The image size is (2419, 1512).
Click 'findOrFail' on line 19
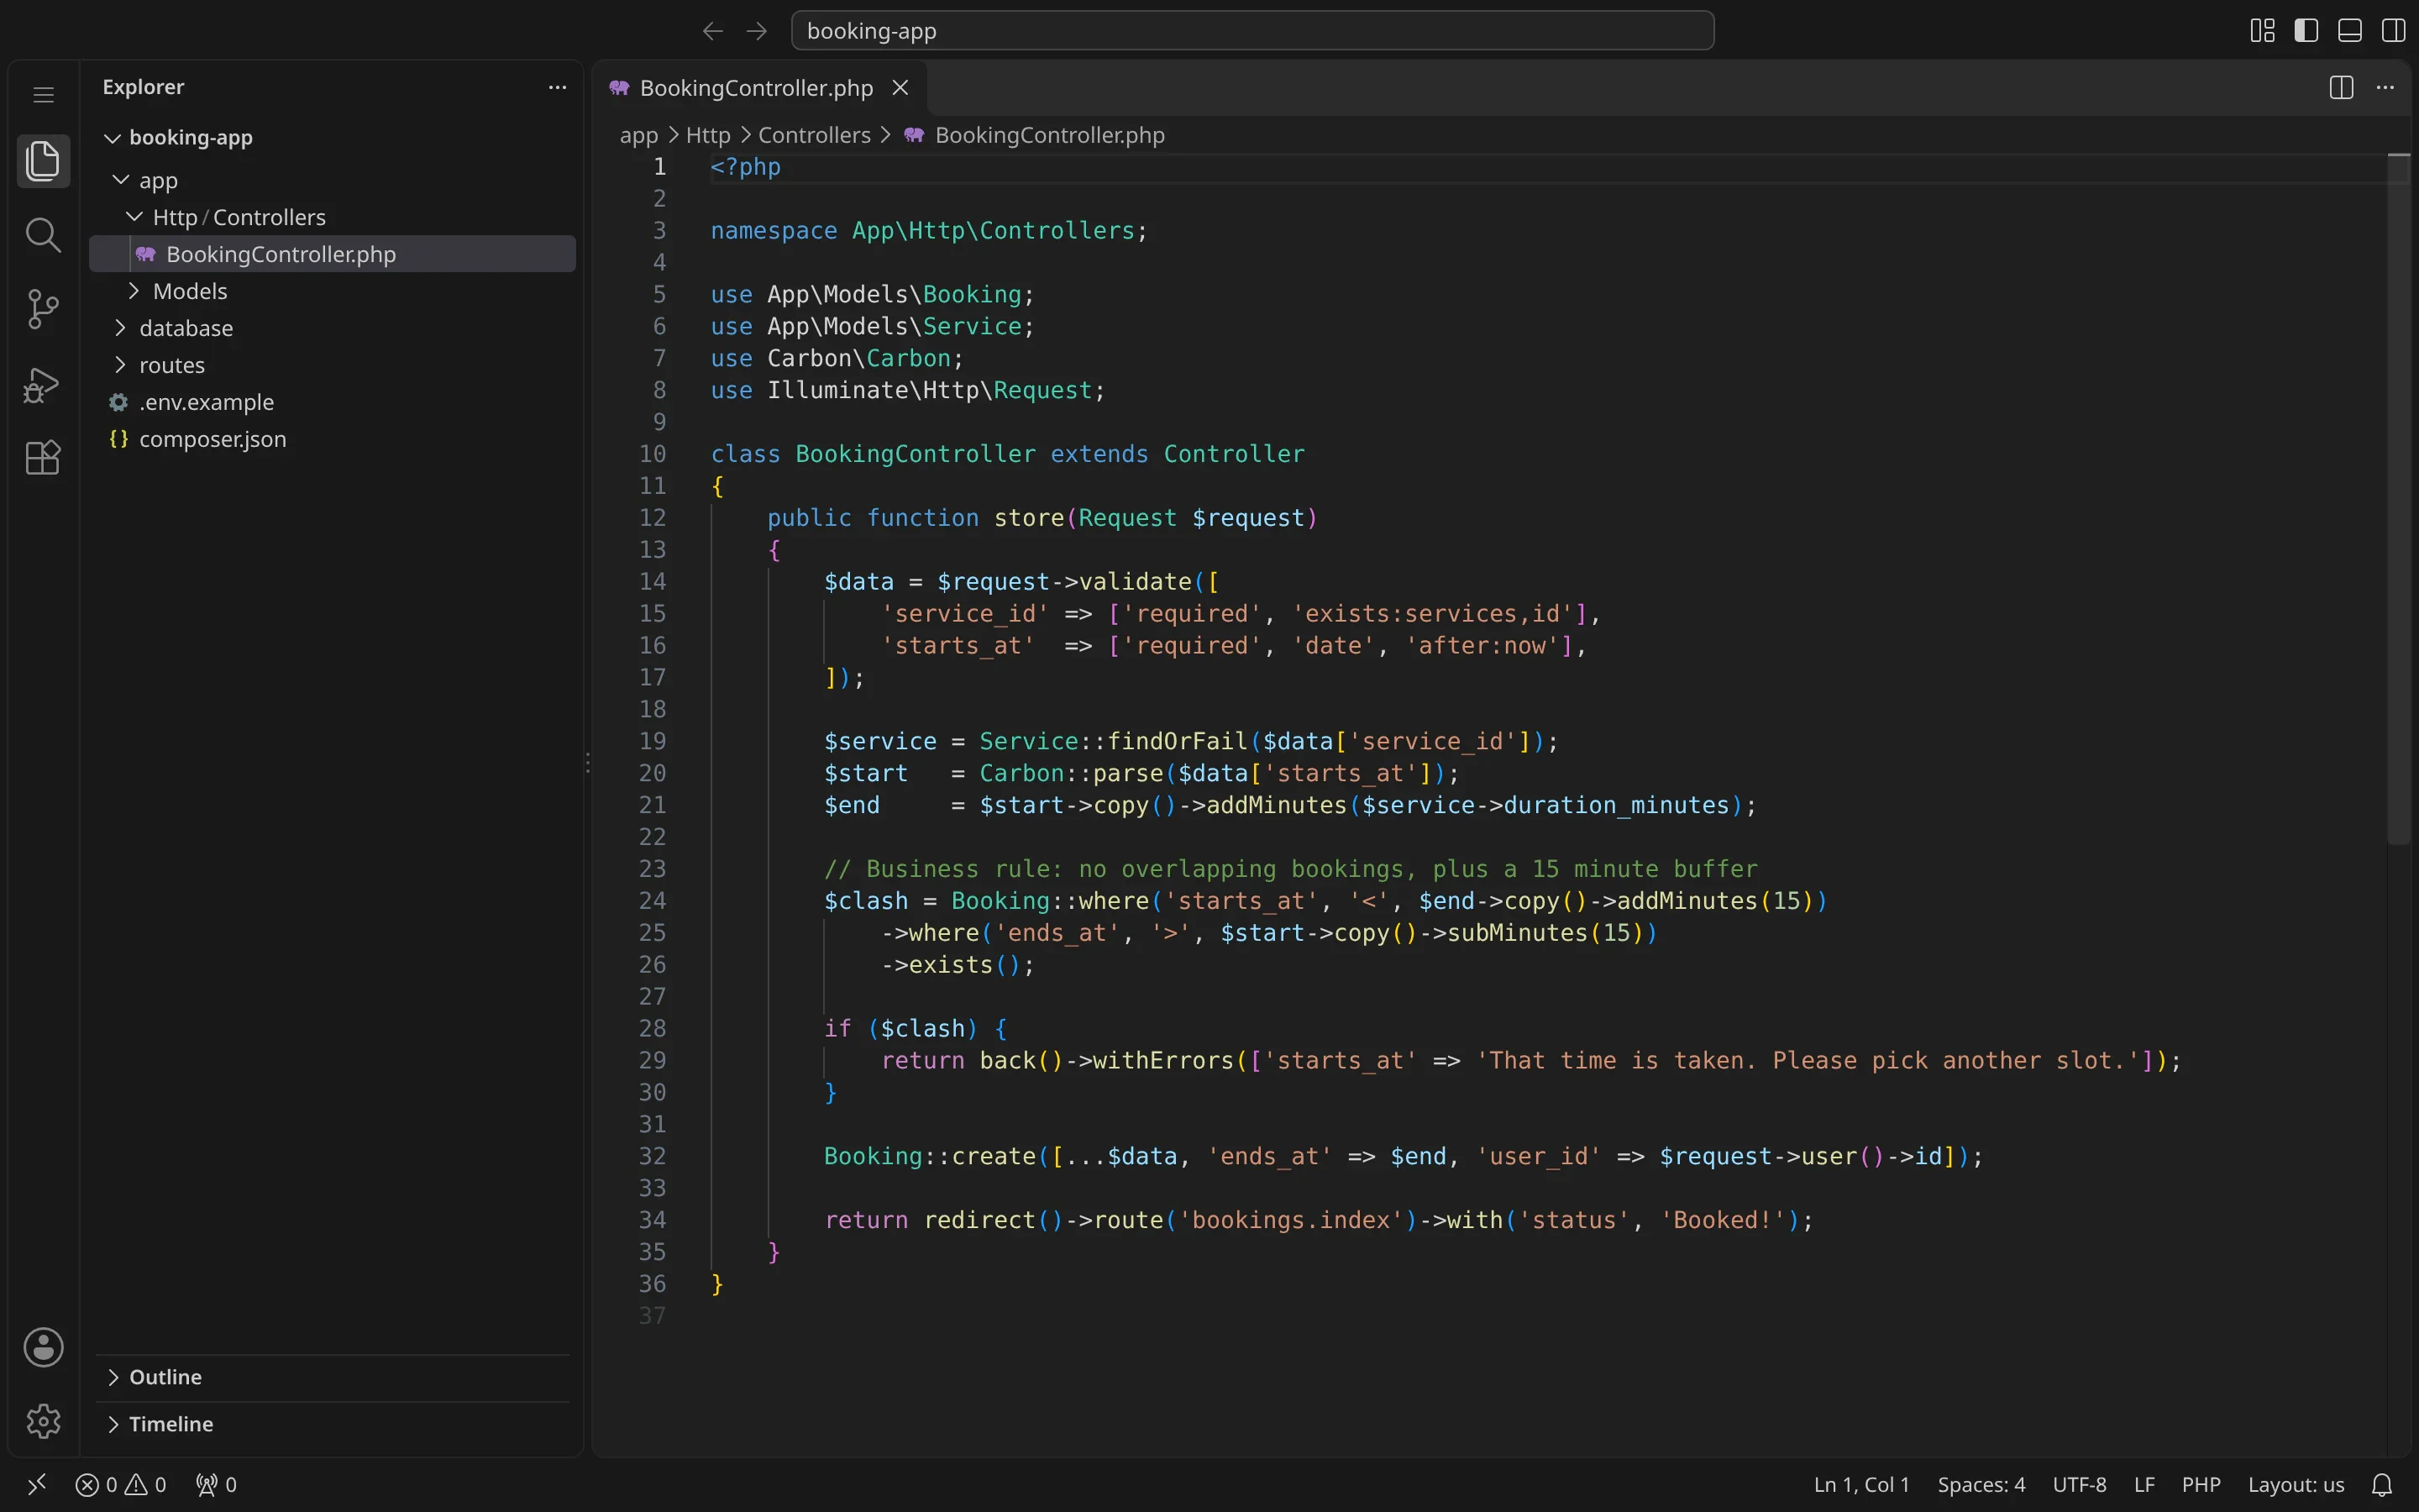1178,741
